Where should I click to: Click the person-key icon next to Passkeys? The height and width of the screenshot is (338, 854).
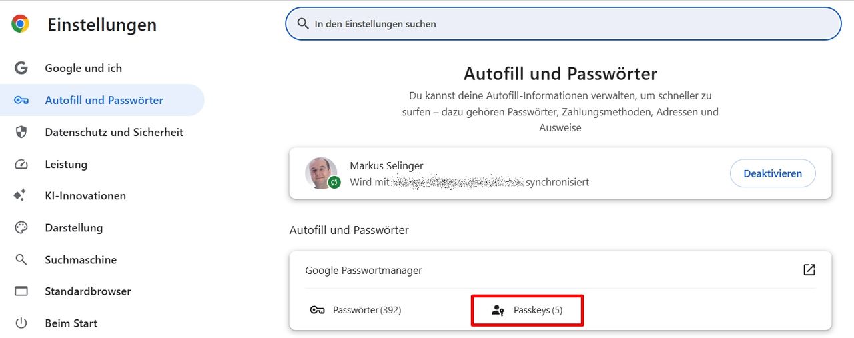tap(498, 310)
